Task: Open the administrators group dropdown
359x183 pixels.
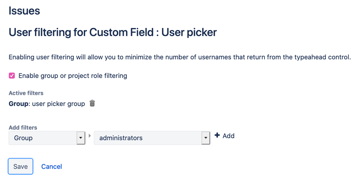Action: (147, 138)
